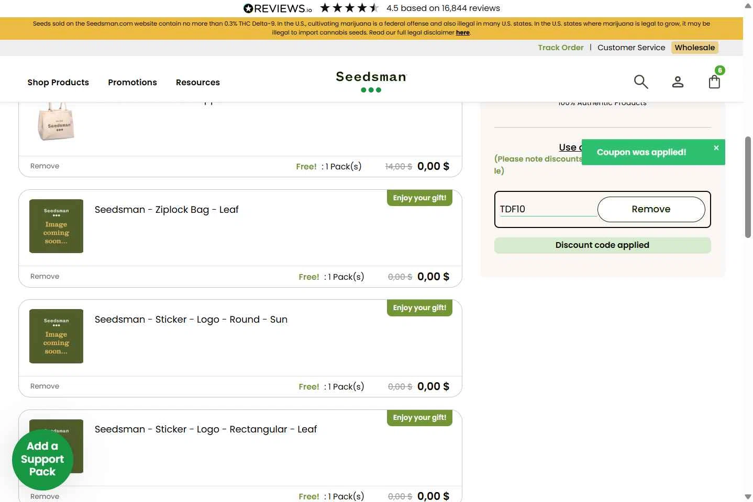Screen dimensions: 753x502
Task: Open the user account icon
Action: [678, 82]
